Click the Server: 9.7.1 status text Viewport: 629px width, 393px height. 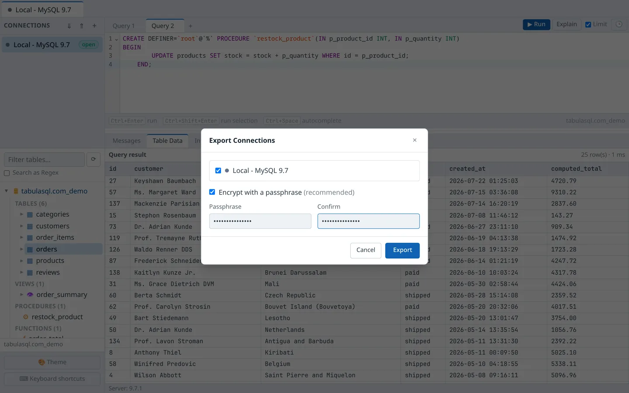tap(125, 388)
